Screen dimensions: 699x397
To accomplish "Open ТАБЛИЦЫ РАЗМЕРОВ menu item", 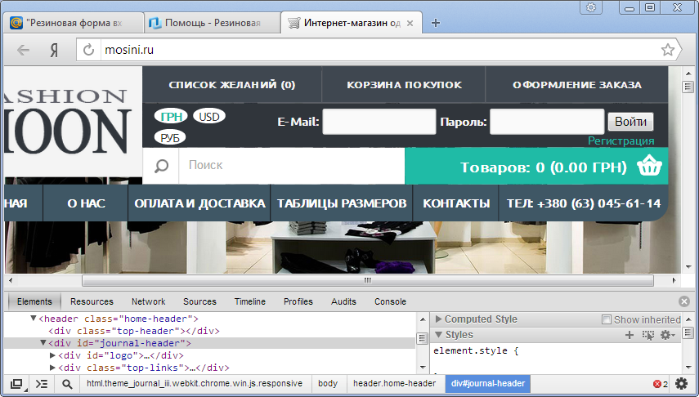I will coord(342,203).
